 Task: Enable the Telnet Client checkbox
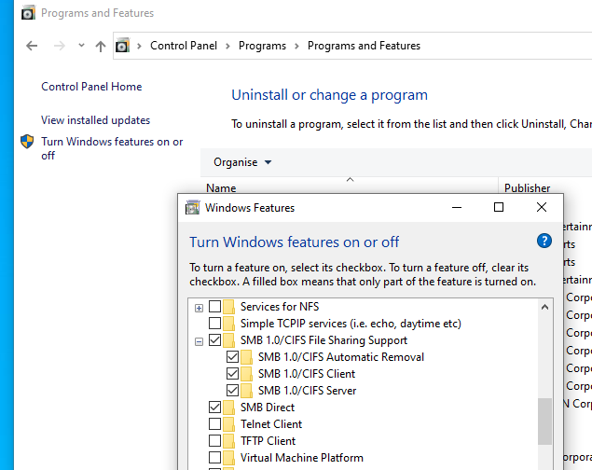(x=215, y=424)
